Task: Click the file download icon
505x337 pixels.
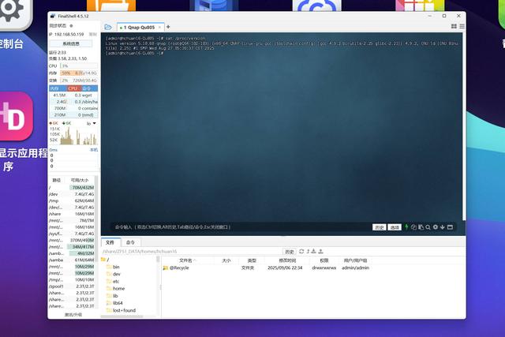Action: click(314, 251)
